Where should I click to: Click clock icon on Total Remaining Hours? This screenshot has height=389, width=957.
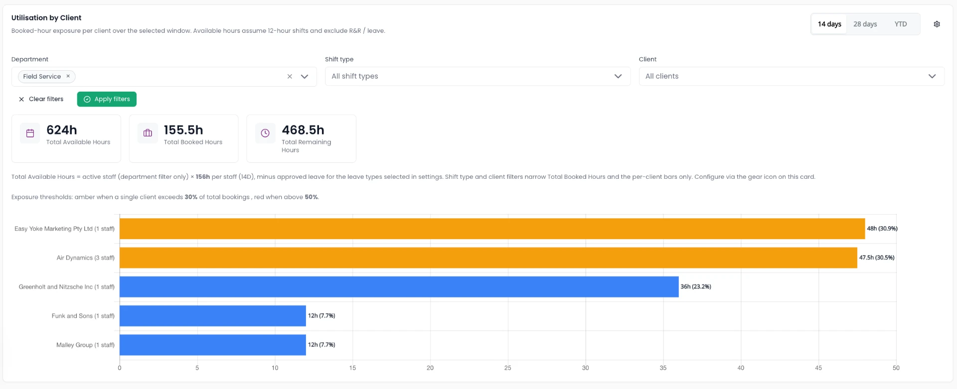265,133
